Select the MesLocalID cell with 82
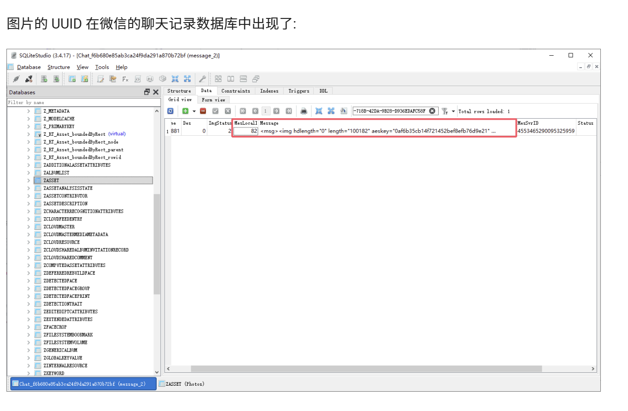 pyautogui.click(x=246, y=131)
